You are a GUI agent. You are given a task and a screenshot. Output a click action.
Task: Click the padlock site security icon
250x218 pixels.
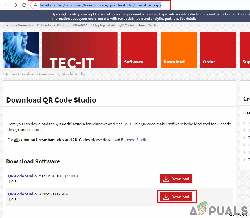36,5
